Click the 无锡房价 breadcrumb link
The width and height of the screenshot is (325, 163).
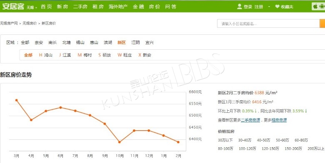click(x=30, y=23)
